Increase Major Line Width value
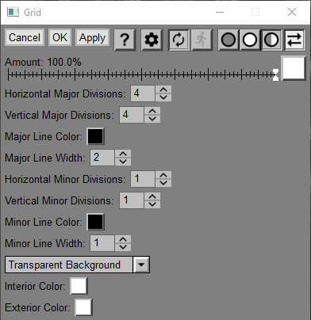The image size is (311, 320). coord(123,154)
